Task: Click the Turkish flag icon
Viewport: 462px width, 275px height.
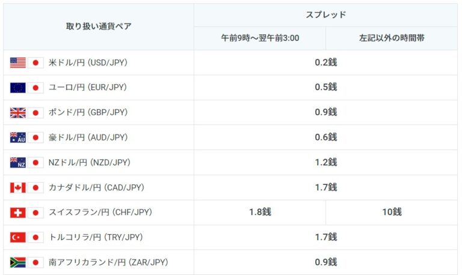Action: tap(18, 237)
